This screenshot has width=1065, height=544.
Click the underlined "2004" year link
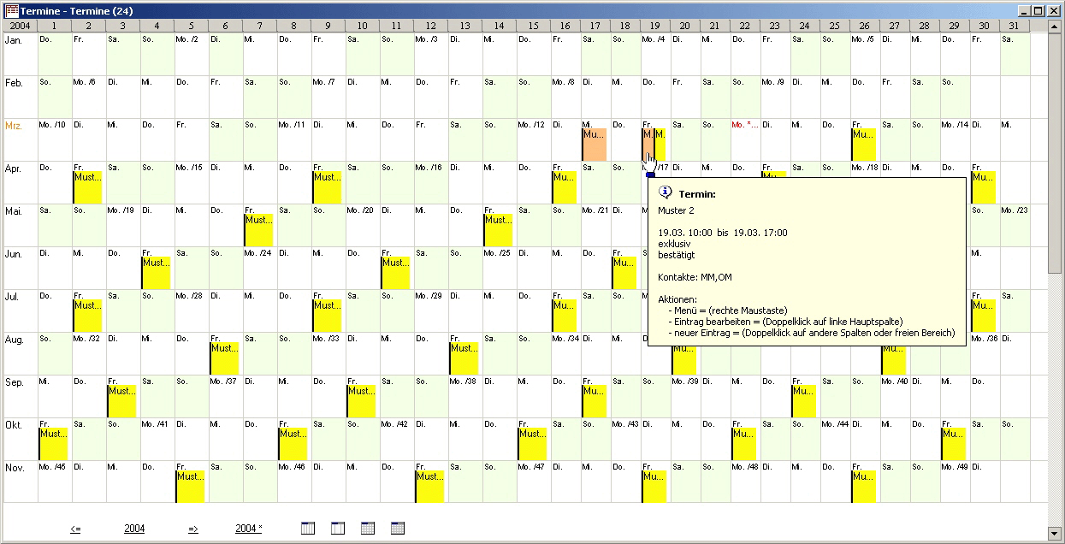(134, 529)
